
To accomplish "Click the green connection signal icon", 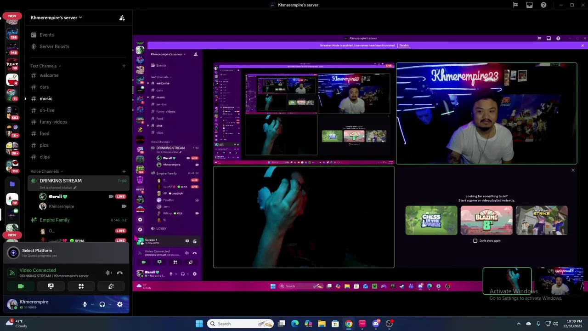I will pos(12,273).
